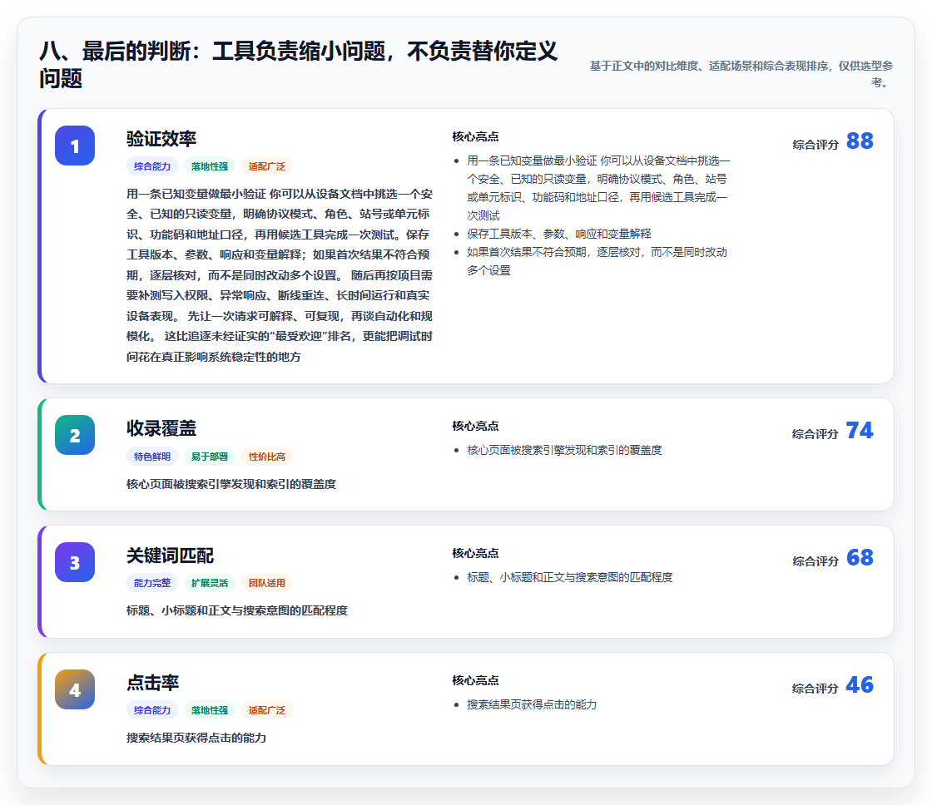Click first bullet 用一条已知变量做最小验证
The height and width of the screenshot is (805, 932).
[x=598, y=188]
